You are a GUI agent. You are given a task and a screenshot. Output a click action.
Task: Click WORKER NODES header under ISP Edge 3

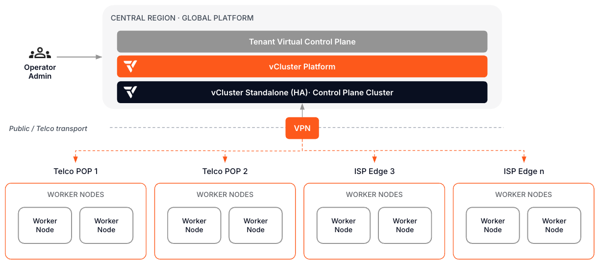(x=374, y=195)
